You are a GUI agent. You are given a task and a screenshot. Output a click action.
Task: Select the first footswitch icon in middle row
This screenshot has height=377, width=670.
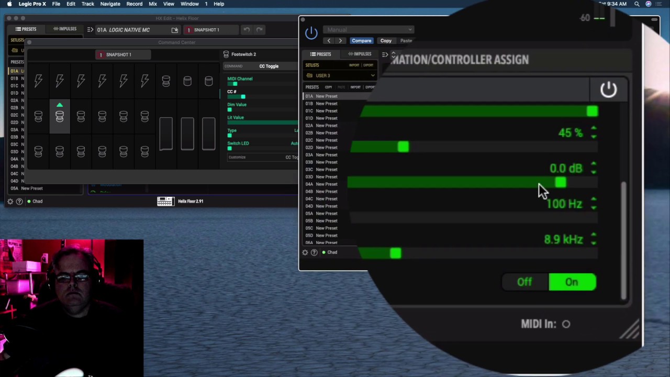tap(38, 116)
